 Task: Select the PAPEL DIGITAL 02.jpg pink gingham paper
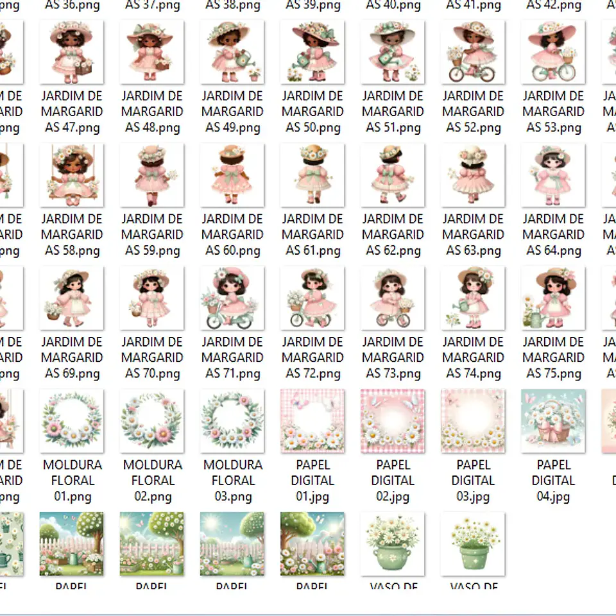[x=393, y=421]
